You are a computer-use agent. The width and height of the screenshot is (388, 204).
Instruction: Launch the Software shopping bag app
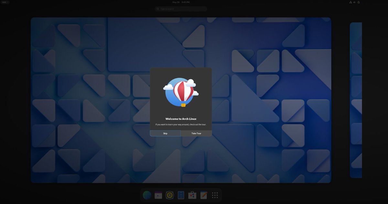(x=192, y=195)
